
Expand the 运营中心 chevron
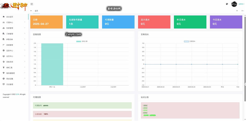click(25, 50)
